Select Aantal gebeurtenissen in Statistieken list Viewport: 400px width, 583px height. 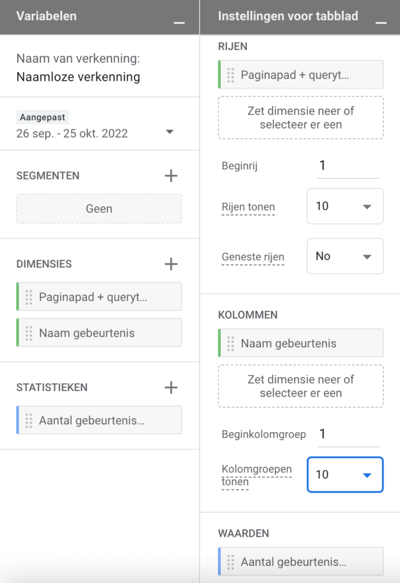[100, 420]
